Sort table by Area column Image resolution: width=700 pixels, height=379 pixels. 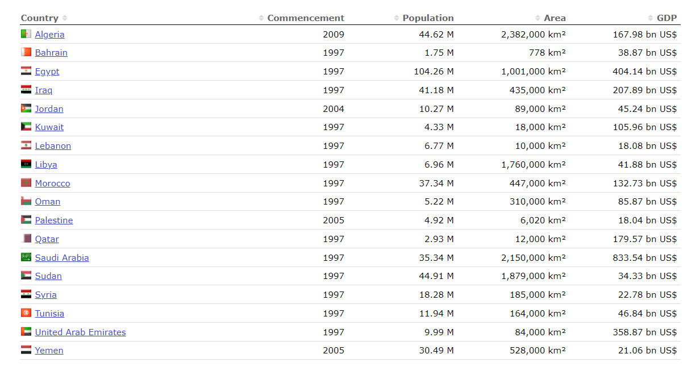click(x=554, y=18)
